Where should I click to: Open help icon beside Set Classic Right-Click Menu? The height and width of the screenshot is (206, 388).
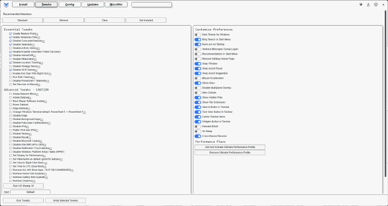pyautogui.click(x=46, y=163)
